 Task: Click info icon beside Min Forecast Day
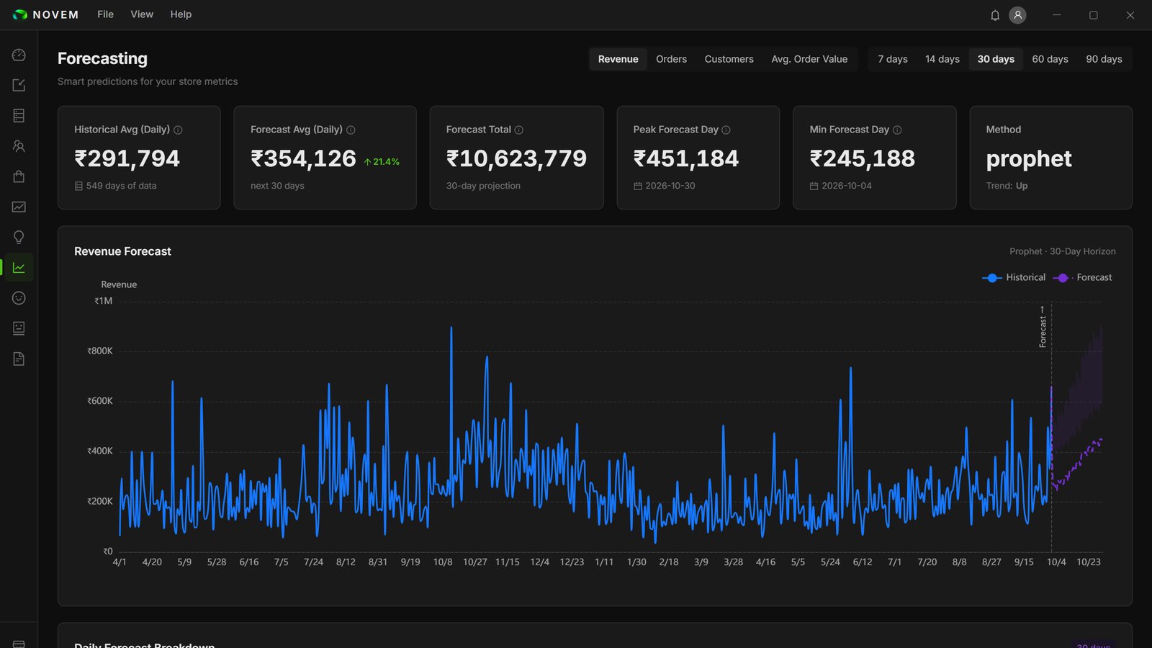[x=897, y=130]
